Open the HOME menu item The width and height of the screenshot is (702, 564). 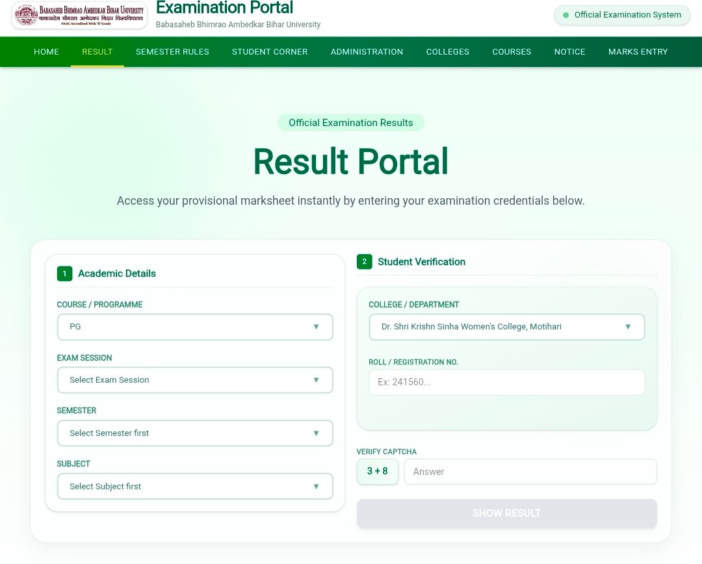click(47, 52)
